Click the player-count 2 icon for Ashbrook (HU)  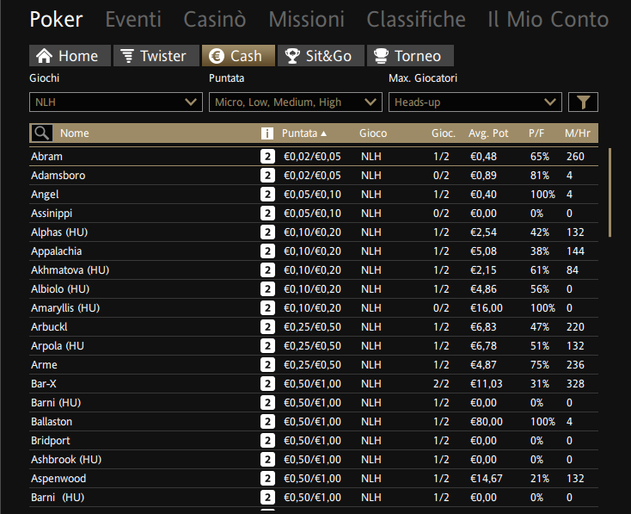click(x=267, y=460)
